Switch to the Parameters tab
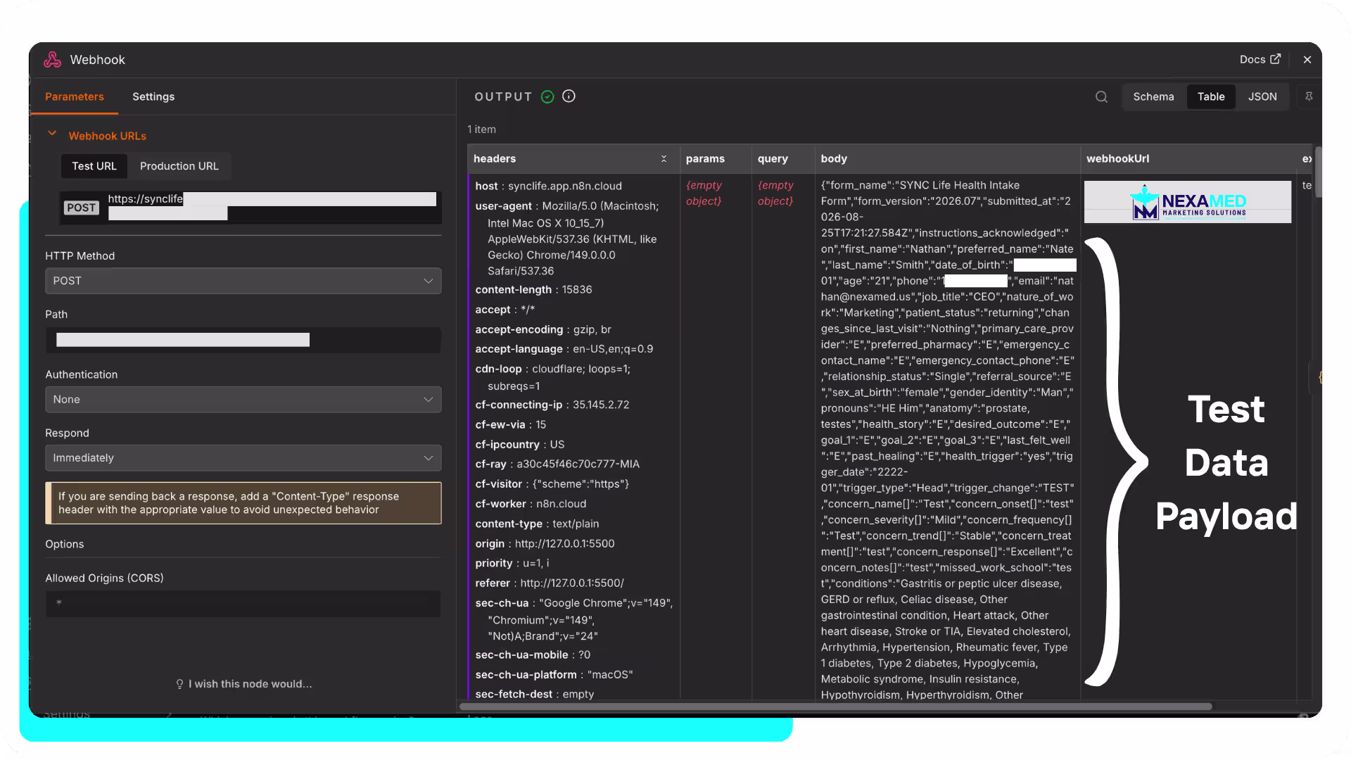 [75, 96]
